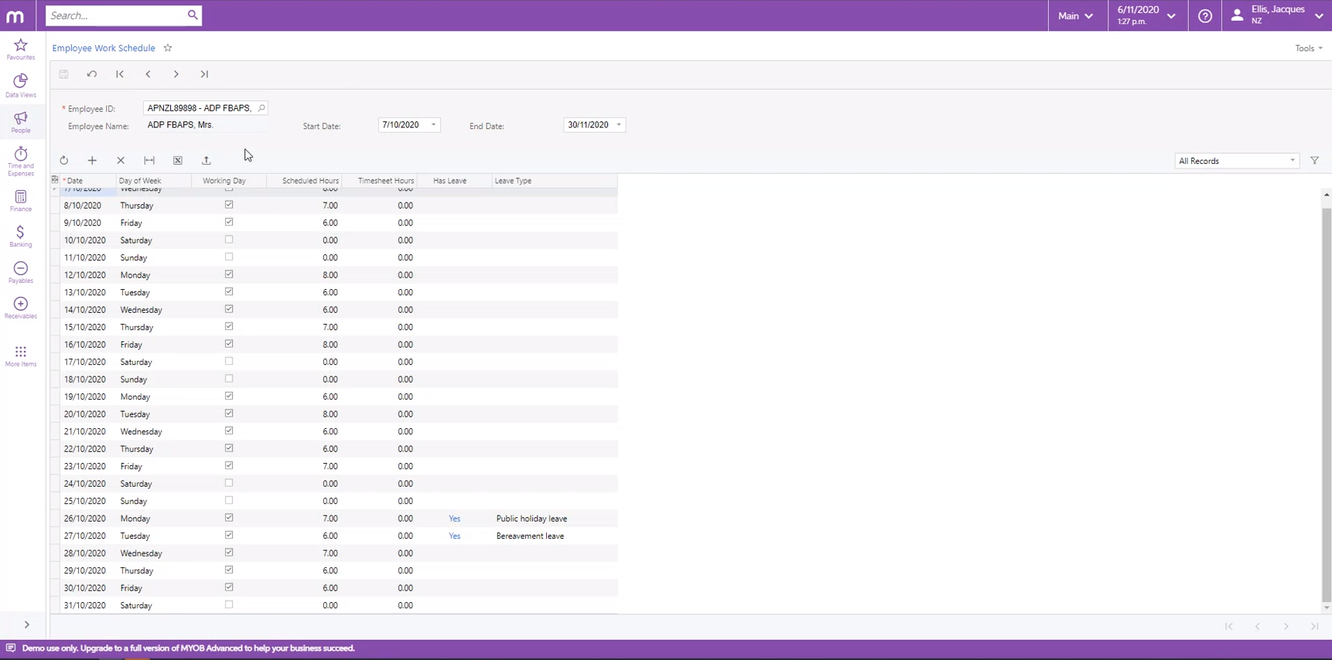The image size is (1332, 660).
Task: Sort by Date column header
Action: point(87,181)
